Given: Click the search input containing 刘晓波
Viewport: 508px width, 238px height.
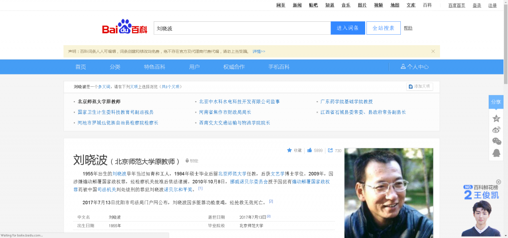Looking at the screenshot, I should pos(242,28).
